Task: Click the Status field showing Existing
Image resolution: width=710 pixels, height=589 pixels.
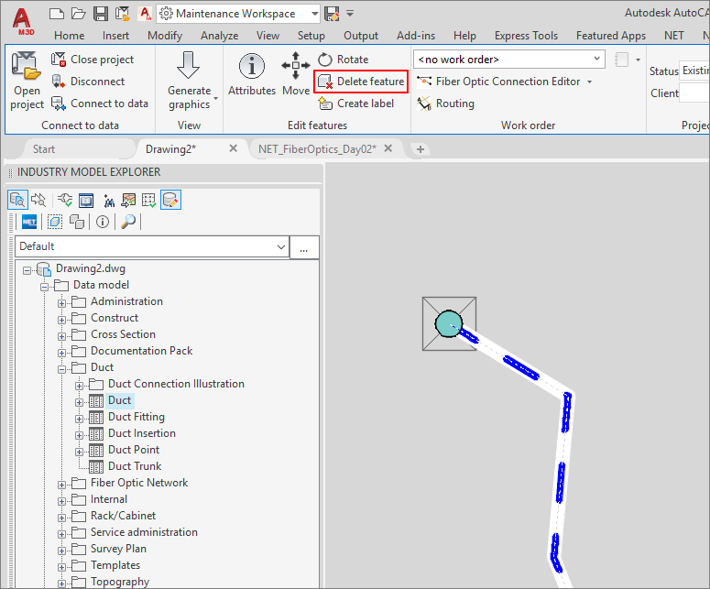Action: (x=694, y=71)
